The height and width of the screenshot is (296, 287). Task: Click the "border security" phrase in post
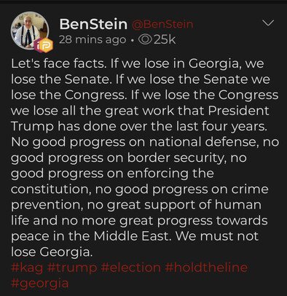(x=176, y=158)
